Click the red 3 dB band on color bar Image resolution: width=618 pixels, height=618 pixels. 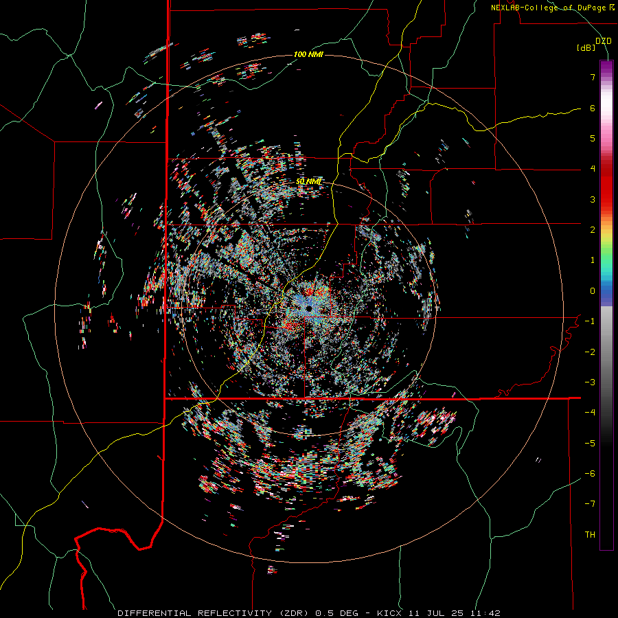606,199
